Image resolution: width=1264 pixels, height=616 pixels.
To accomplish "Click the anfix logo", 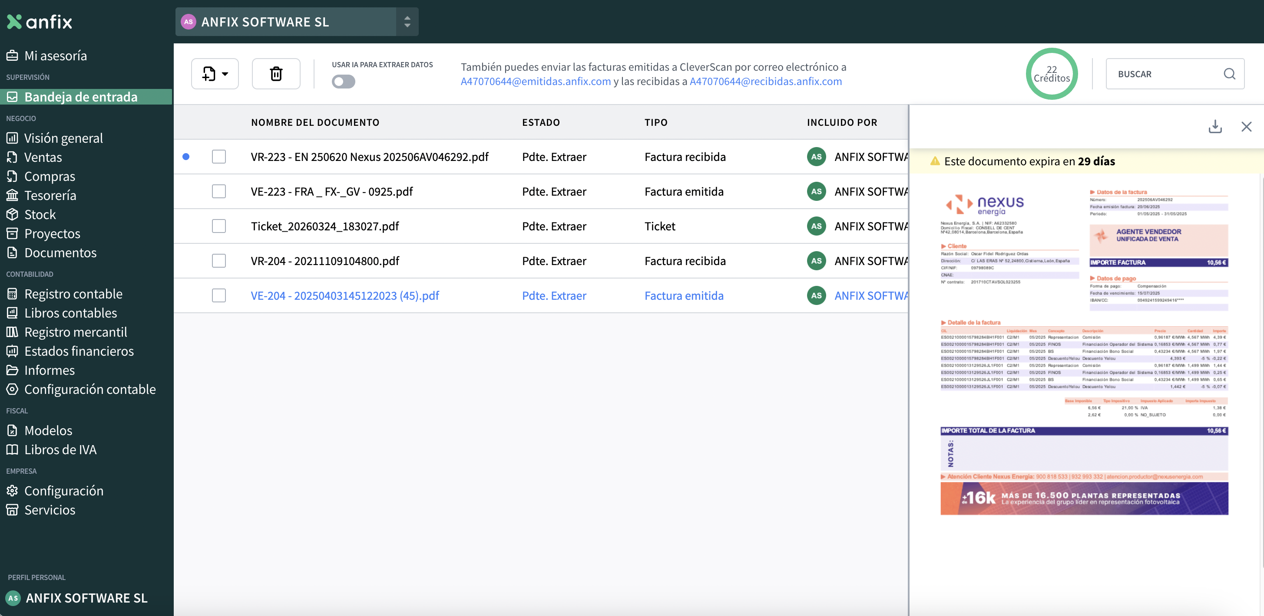I will click(39, 22).
